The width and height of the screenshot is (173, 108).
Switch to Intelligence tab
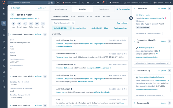[104, 9]
